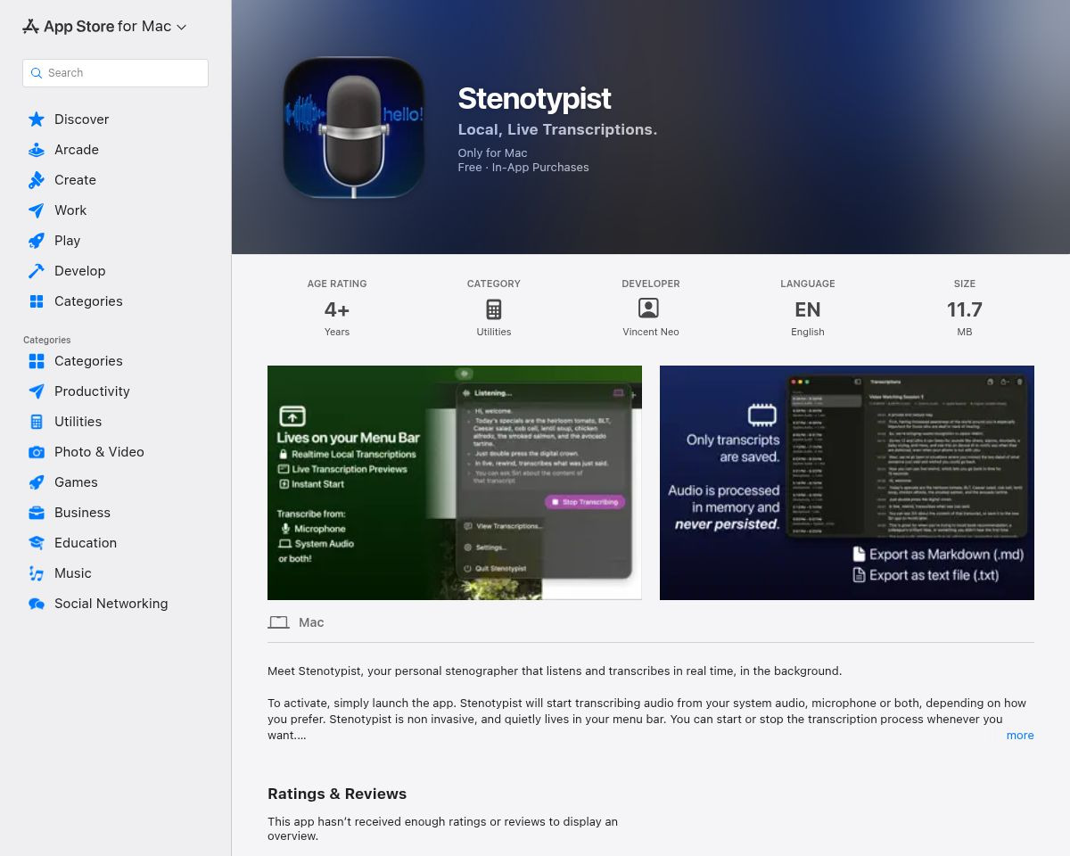This screenshot has width=1070, height=856.
Task: Click the Mac laptop icon below screenshots
Action: click(x=278, y=622)
